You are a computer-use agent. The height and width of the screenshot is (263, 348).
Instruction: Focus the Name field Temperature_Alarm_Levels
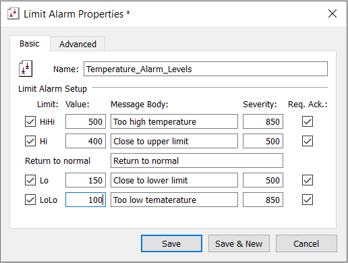click(x=206, y=69)
